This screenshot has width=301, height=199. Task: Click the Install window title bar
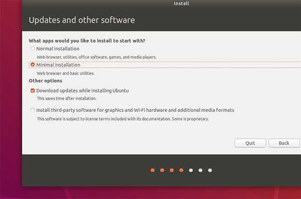pos(181,4)
